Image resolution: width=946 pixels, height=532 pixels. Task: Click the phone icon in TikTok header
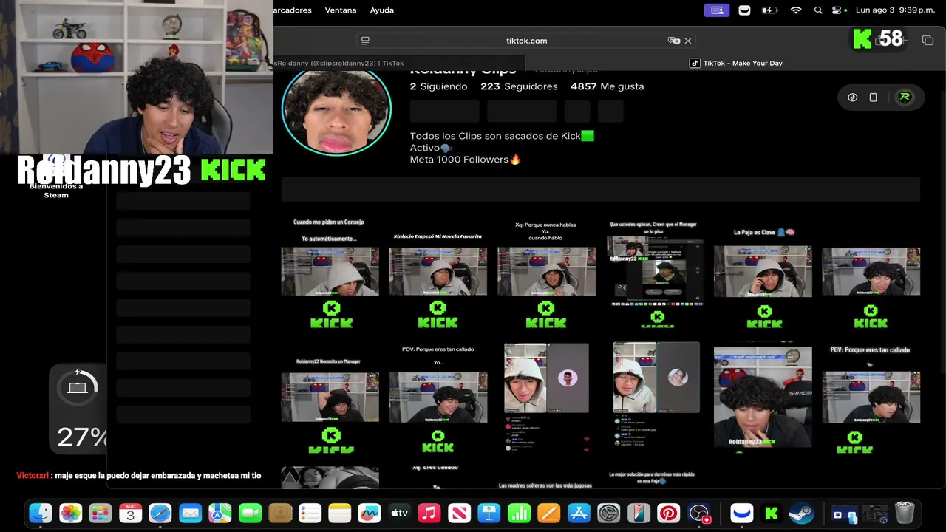[x=873, y=98]
